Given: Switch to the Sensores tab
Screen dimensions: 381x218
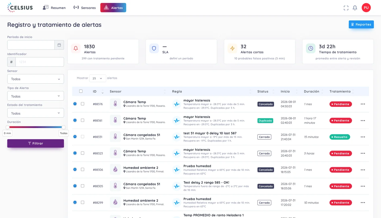Looking at the screenshot, I should [x=85, y=8].
